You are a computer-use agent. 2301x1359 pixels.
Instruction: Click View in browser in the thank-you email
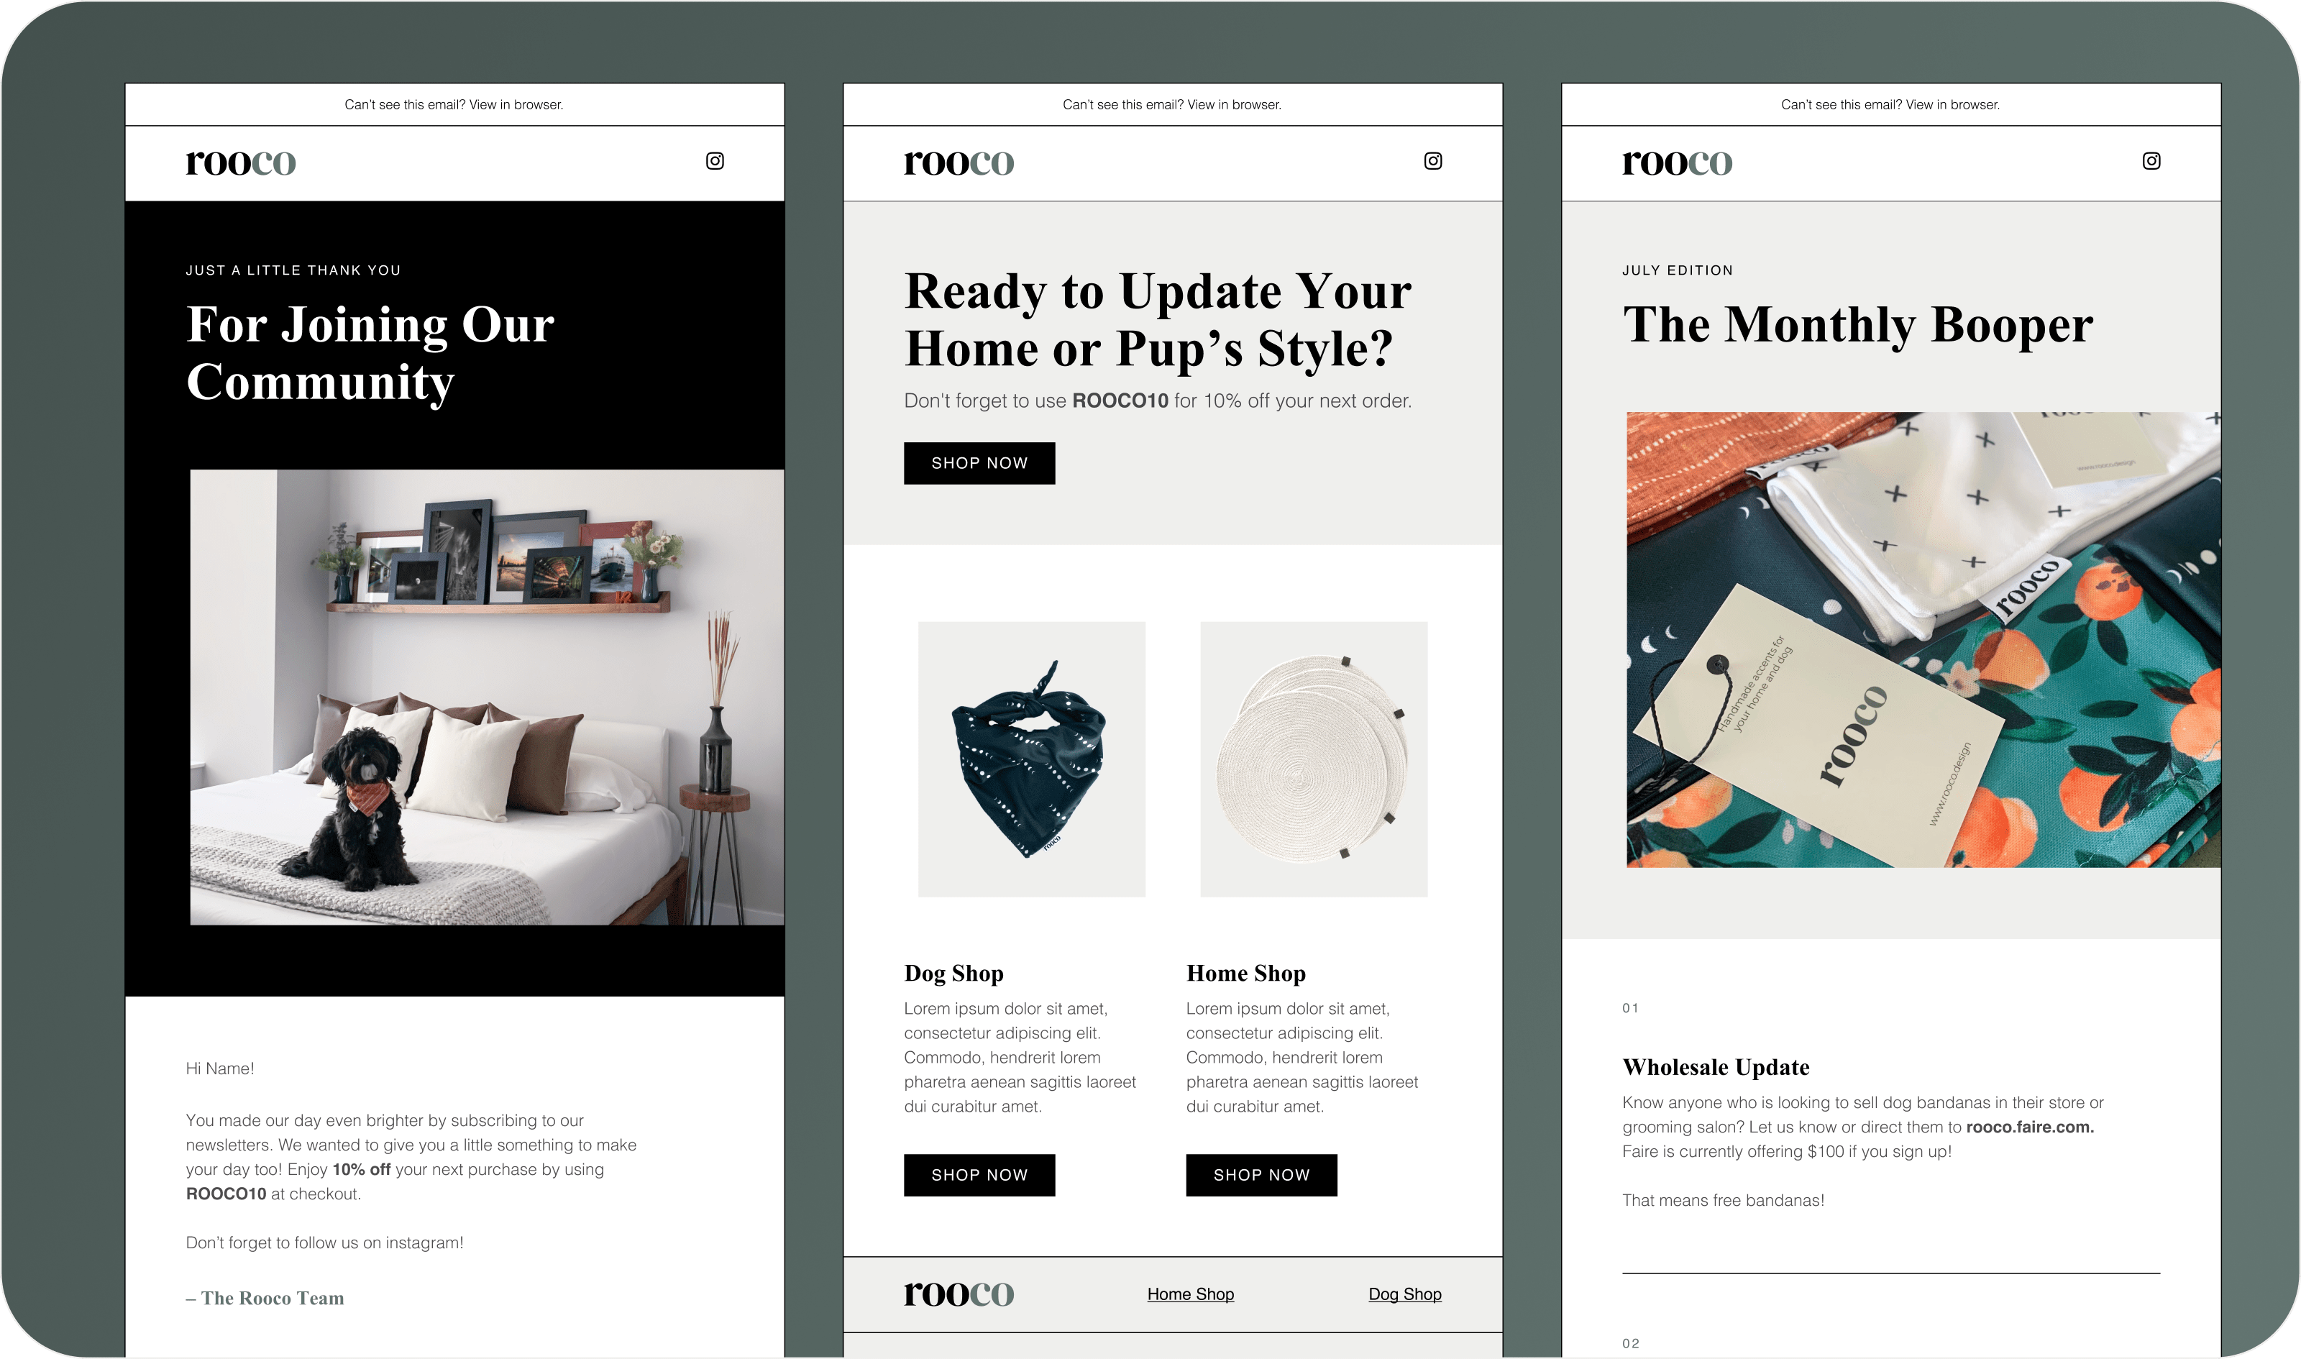point(516,104)
